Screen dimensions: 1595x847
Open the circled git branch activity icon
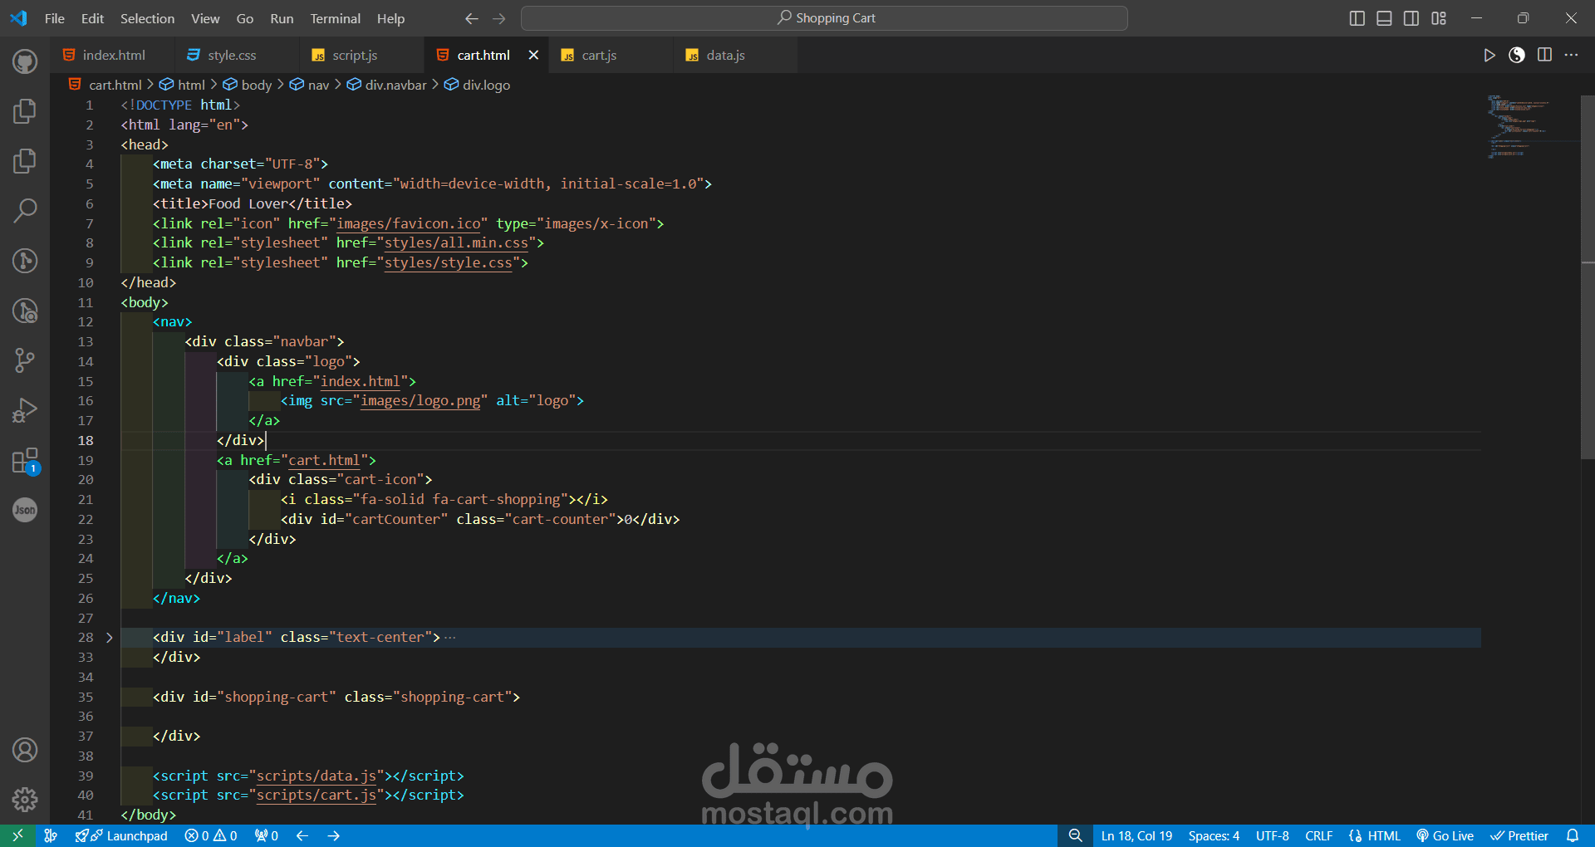(25, 261)
